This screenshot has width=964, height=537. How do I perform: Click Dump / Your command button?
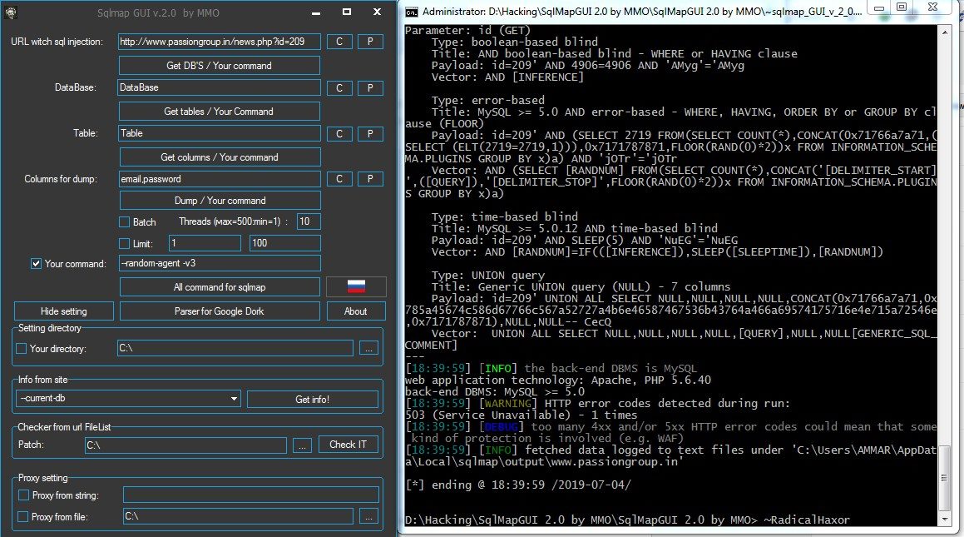[x=220, y=201]
